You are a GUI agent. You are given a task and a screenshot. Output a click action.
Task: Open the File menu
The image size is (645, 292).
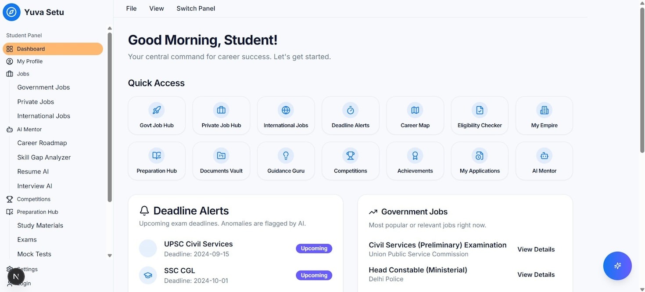[x=131, y=8]
